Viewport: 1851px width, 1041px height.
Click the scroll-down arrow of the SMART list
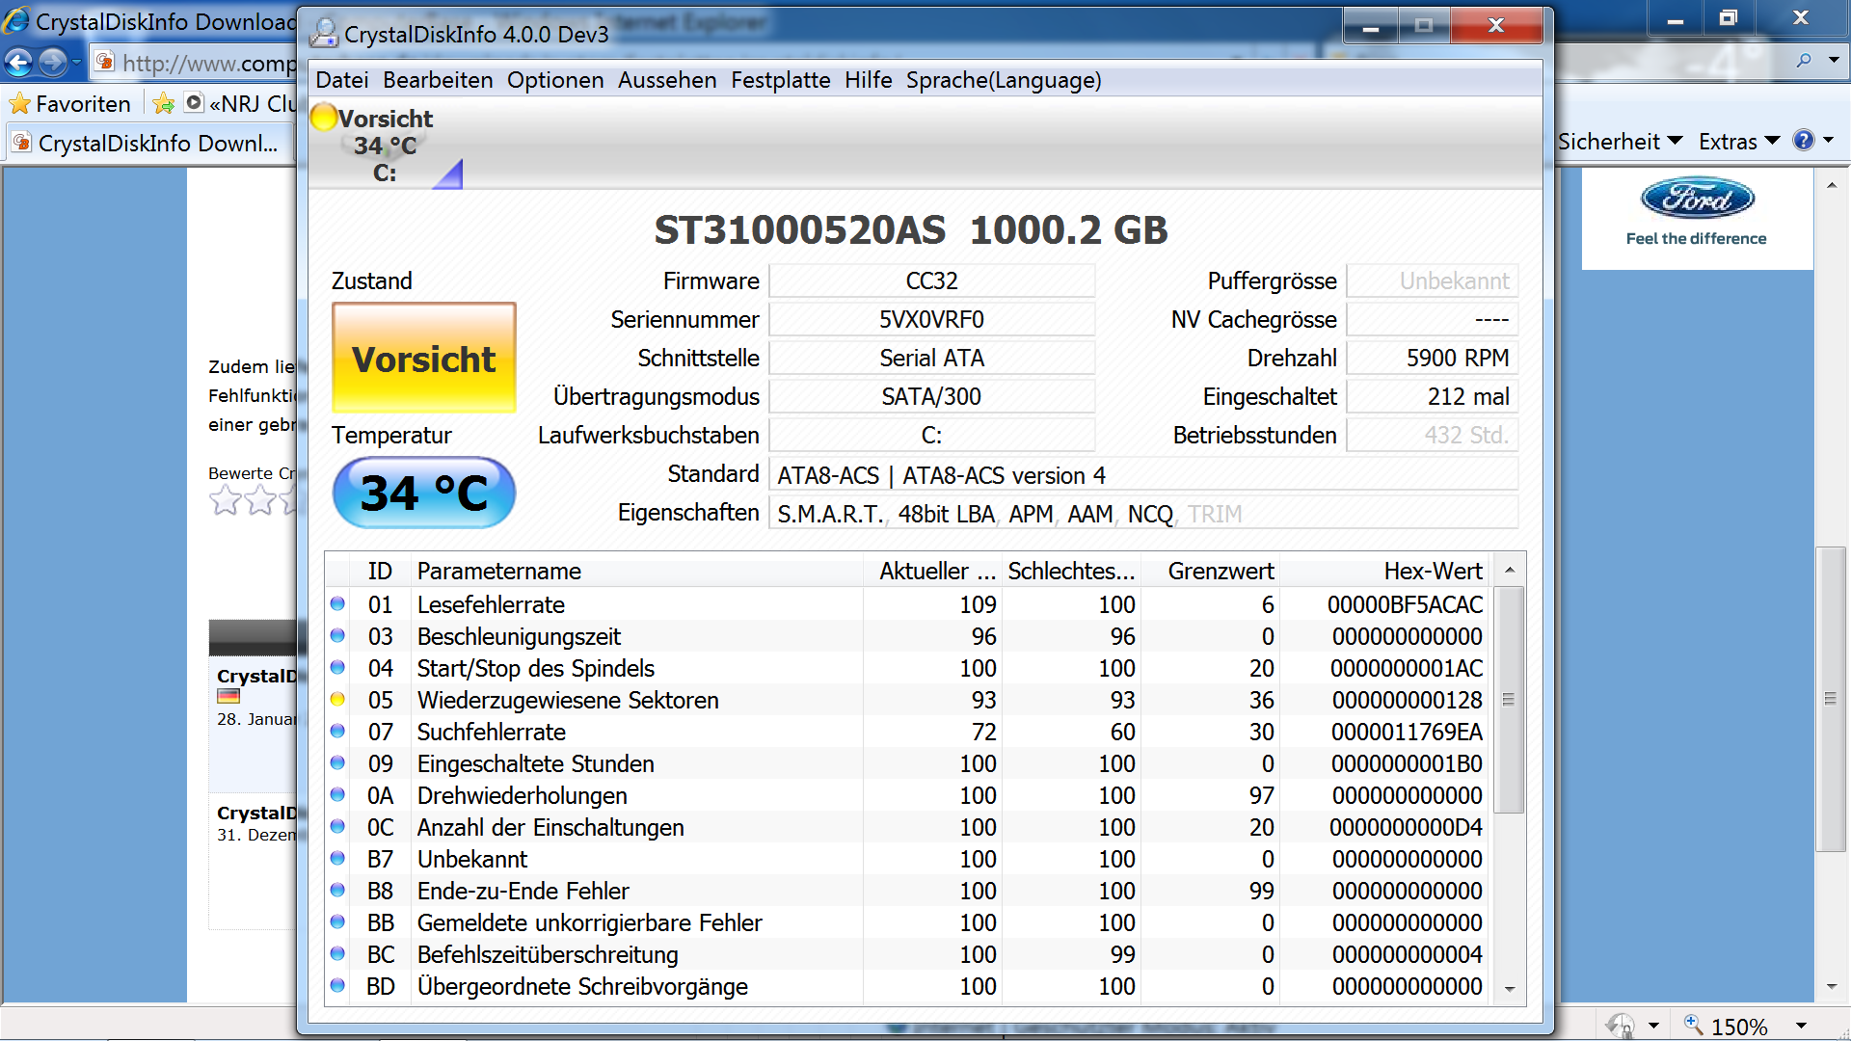[1510, 989]
